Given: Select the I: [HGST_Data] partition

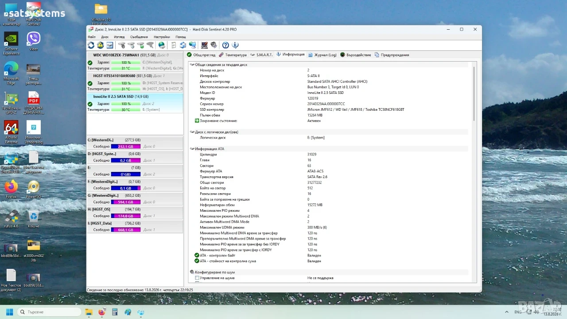Looking at the screenshot, I should coord(135,226).
